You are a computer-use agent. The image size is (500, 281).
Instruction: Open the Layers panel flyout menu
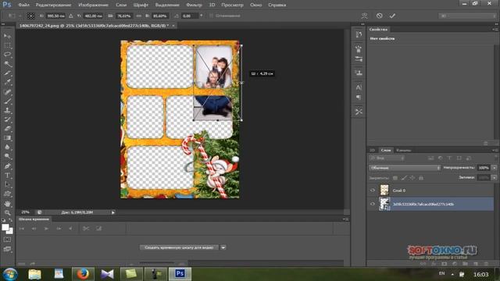tap(495, 150)
